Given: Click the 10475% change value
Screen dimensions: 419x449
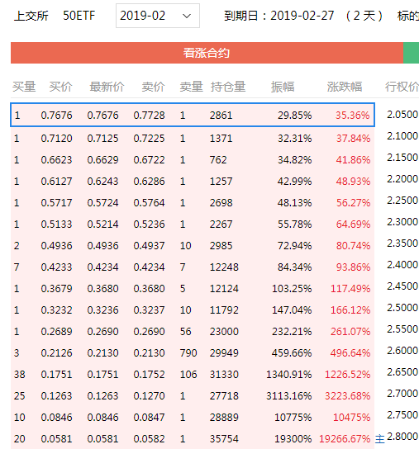Looking at the screenshot, I should 351,417.
